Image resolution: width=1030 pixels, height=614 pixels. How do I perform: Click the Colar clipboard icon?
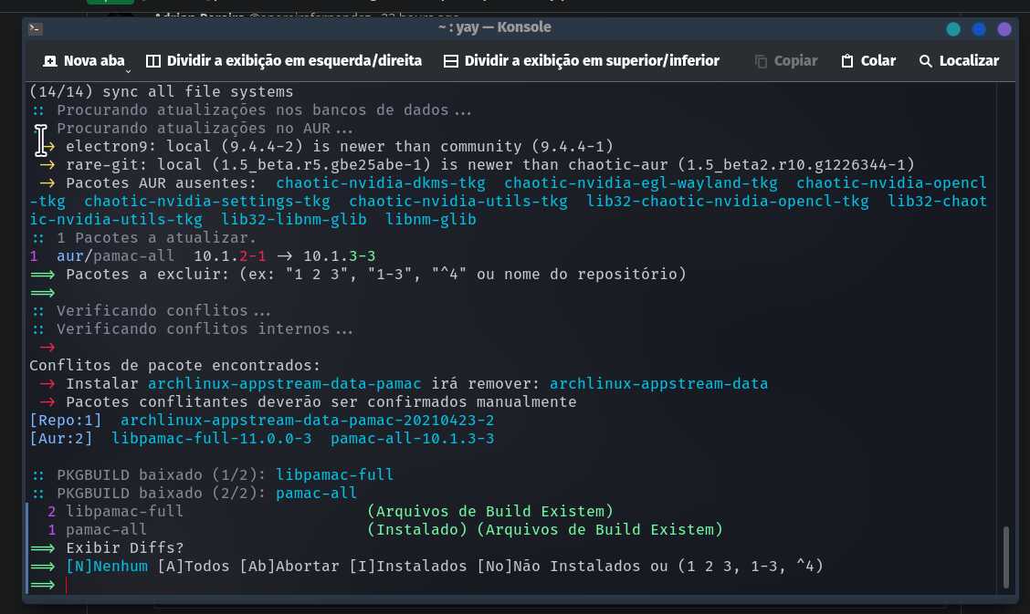[x=847, y=61]
